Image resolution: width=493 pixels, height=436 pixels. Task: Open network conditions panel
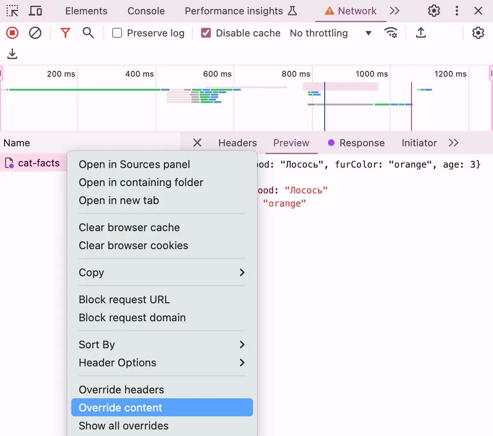click(391, 33)
